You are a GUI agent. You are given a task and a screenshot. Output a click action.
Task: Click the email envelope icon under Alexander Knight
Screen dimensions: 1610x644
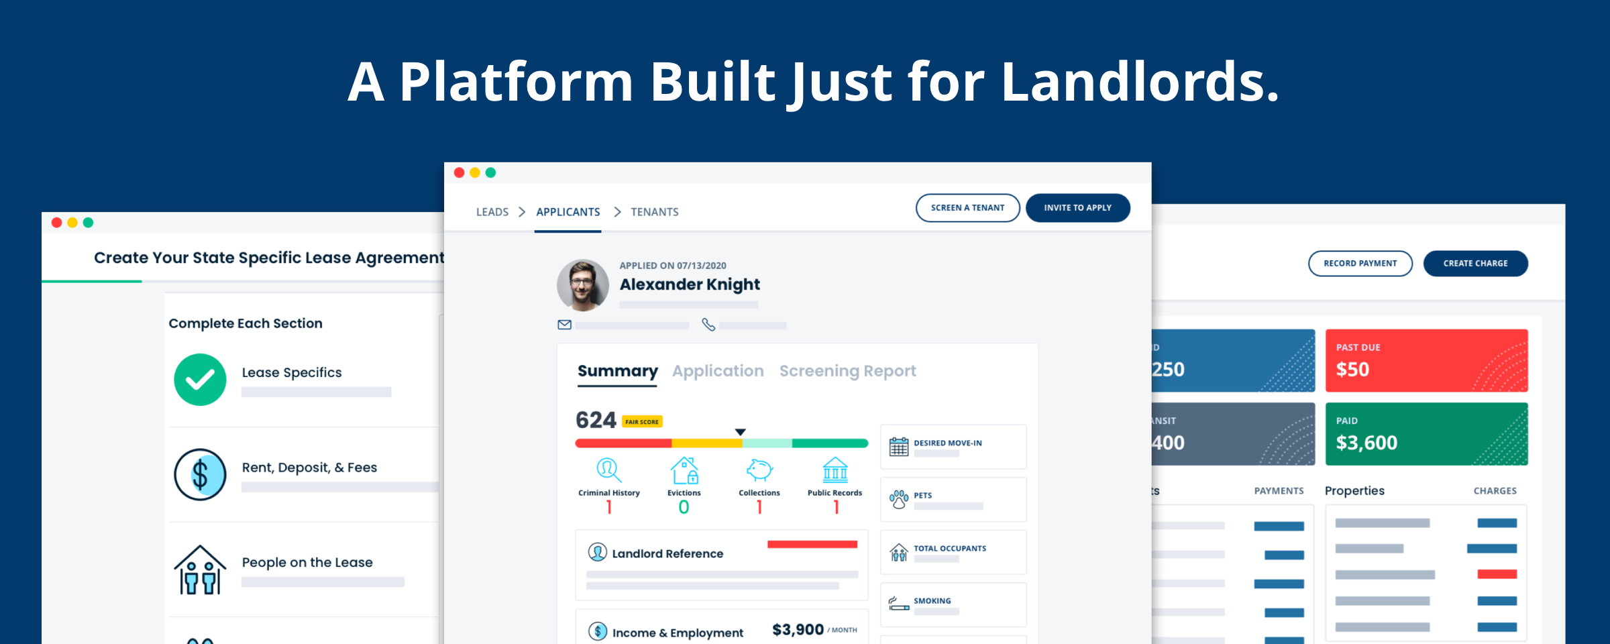tap(564, 324)
